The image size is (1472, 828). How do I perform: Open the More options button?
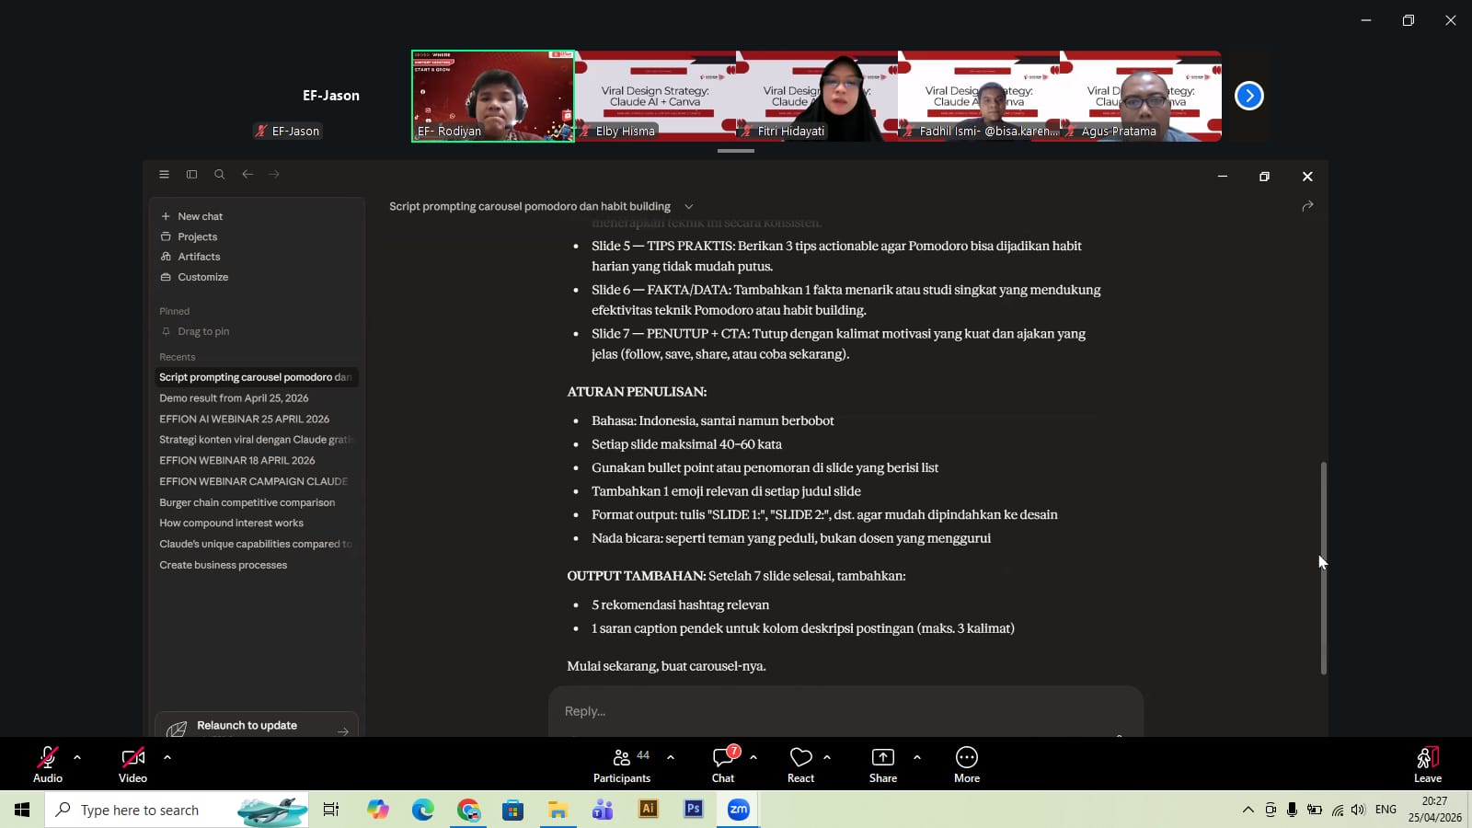967,765
